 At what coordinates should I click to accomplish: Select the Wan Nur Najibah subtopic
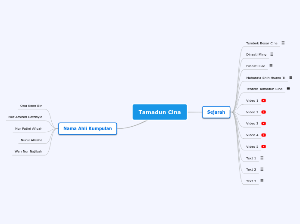click(x=28, y=151)
